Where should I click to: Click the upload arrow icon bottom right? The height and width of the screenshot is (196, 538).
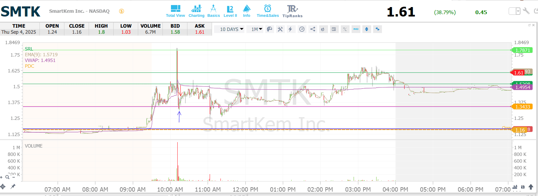point(531,187)
